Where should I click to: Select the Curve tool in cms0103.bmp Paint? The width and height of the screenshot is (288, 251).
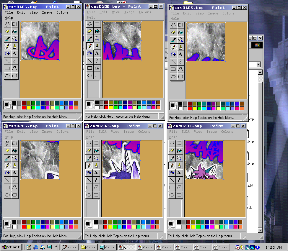180,62
